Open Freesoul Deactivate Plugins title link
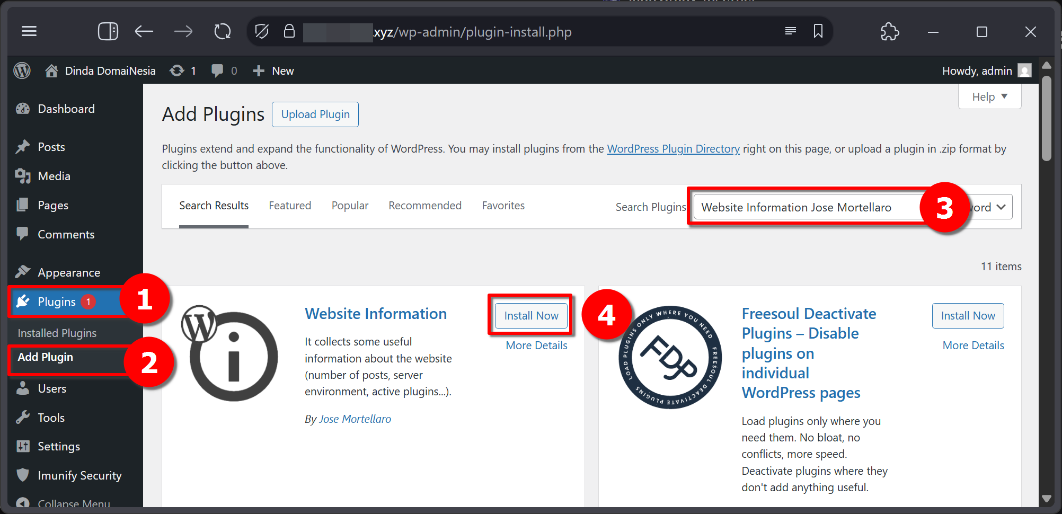The width and height of the screenshot is (1062, 514). coord(809,353)
